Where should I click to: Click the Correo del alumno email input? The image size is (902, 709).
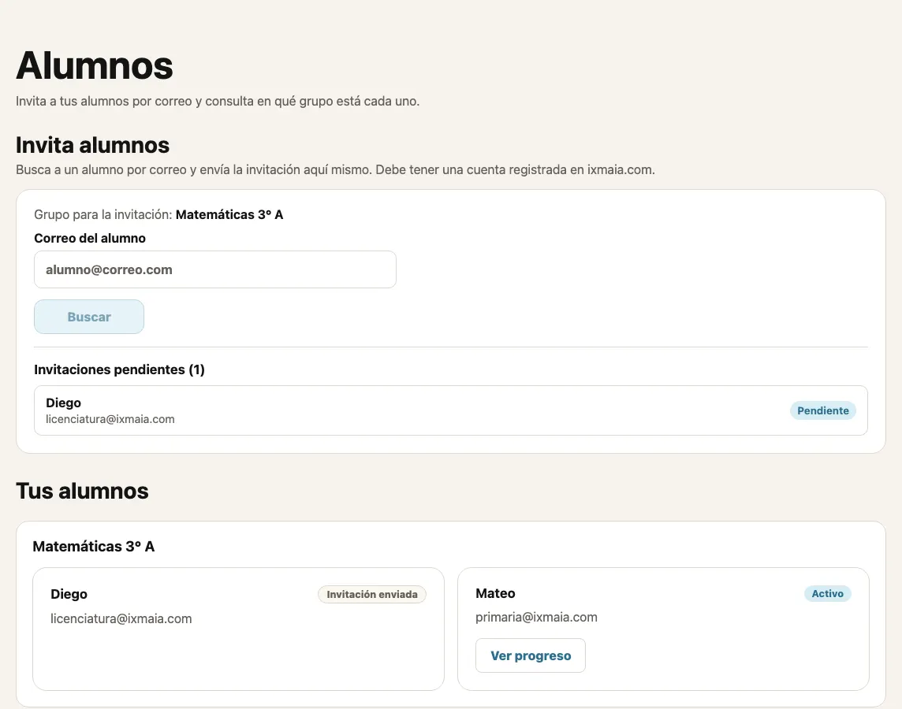[x=215, y=269]
